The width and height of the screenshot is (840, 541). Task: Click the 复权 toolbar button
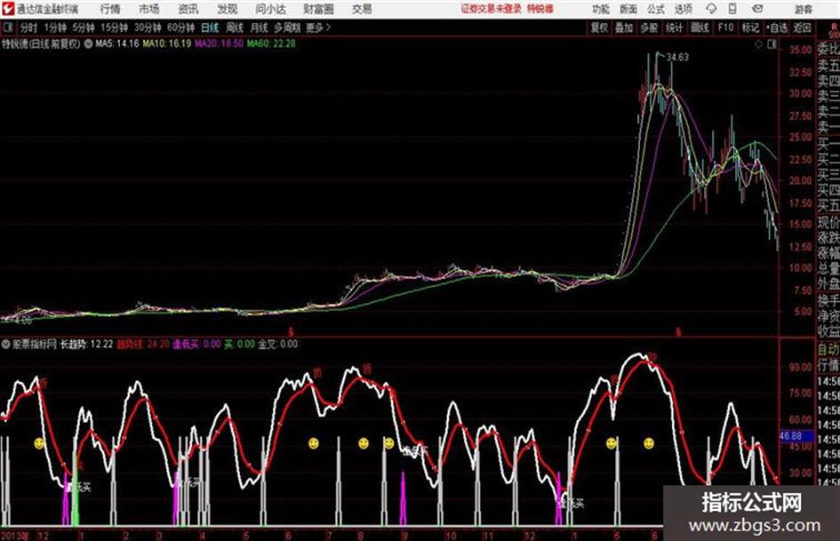[599, 28]
